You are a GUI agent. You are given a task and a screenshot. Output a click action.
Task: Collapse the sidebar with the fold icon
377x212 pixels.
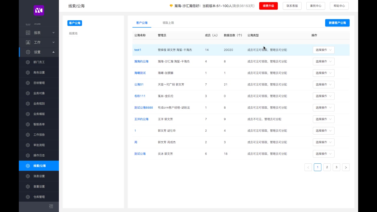click(51, 206)
